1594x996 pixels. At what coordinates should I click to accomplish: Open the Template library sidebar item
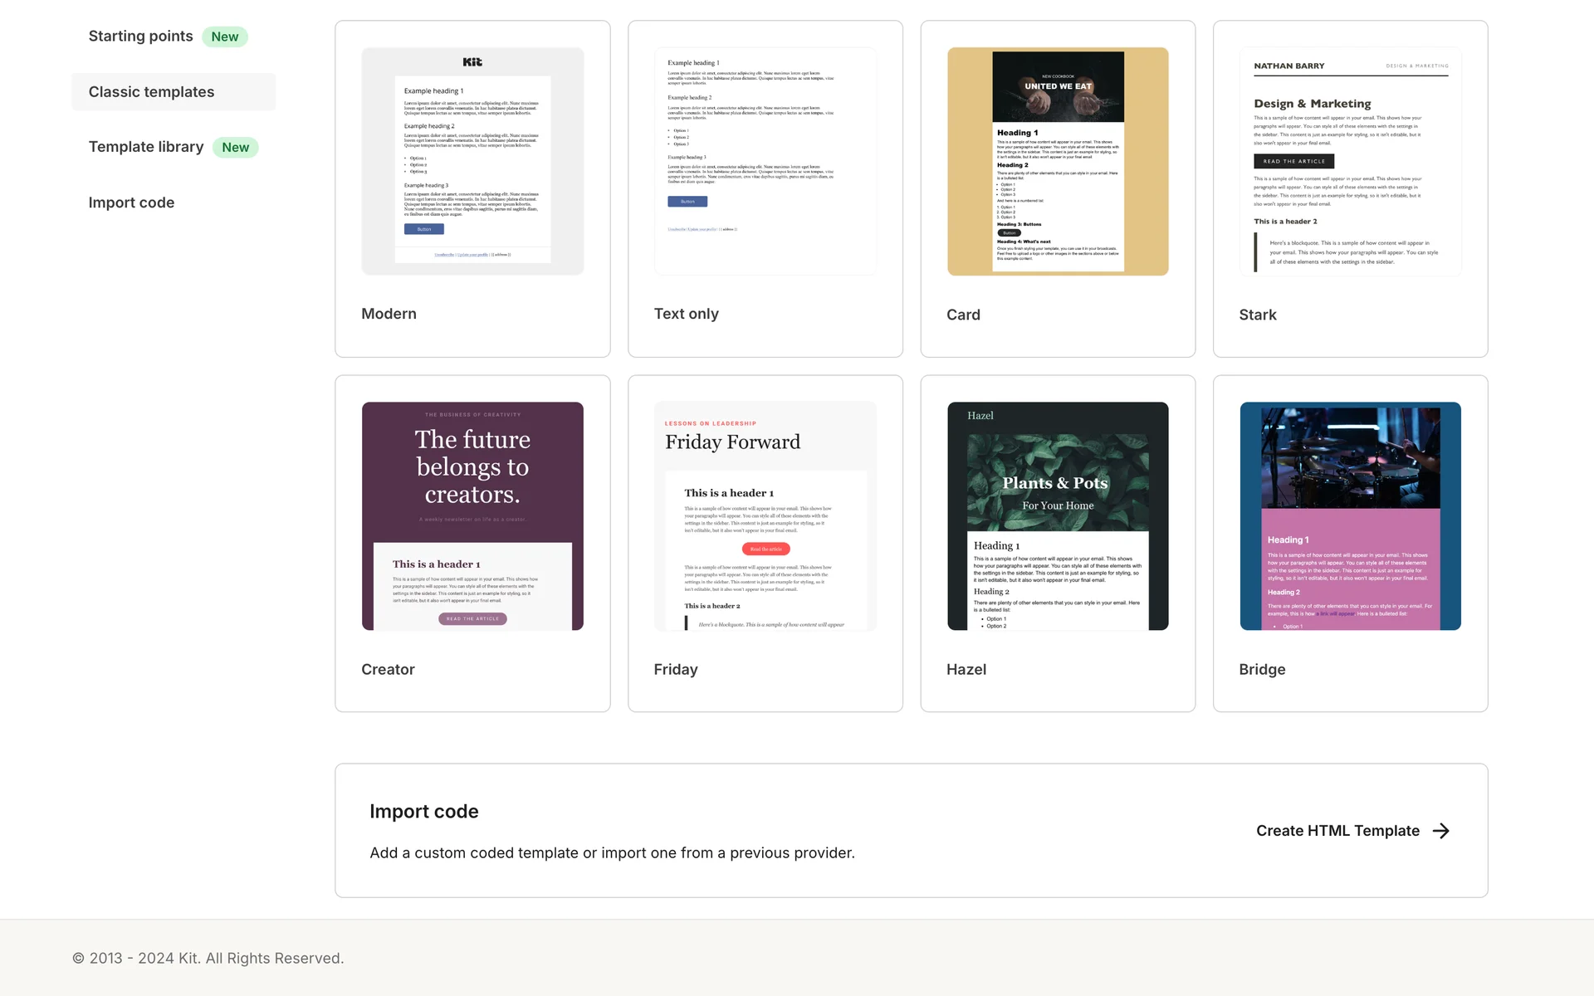point(146,147)
